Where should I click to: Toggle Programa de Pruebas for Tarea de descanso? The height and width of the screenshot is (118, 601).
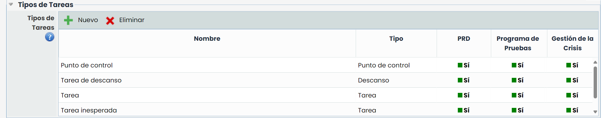tap(518, 80)
